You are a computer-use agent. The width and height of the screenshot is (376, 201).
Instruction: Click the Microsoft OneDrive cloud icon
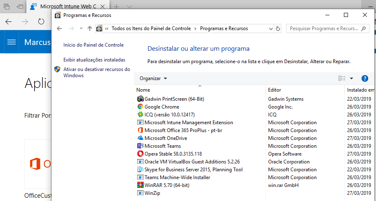[x=140, y=138]
